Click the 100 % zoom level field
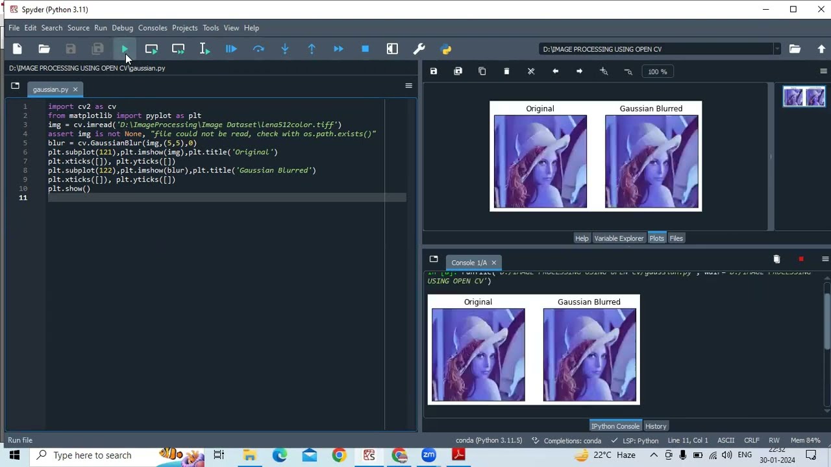The image size is (831, 467). pyautogui.click(x=657, y=71)
